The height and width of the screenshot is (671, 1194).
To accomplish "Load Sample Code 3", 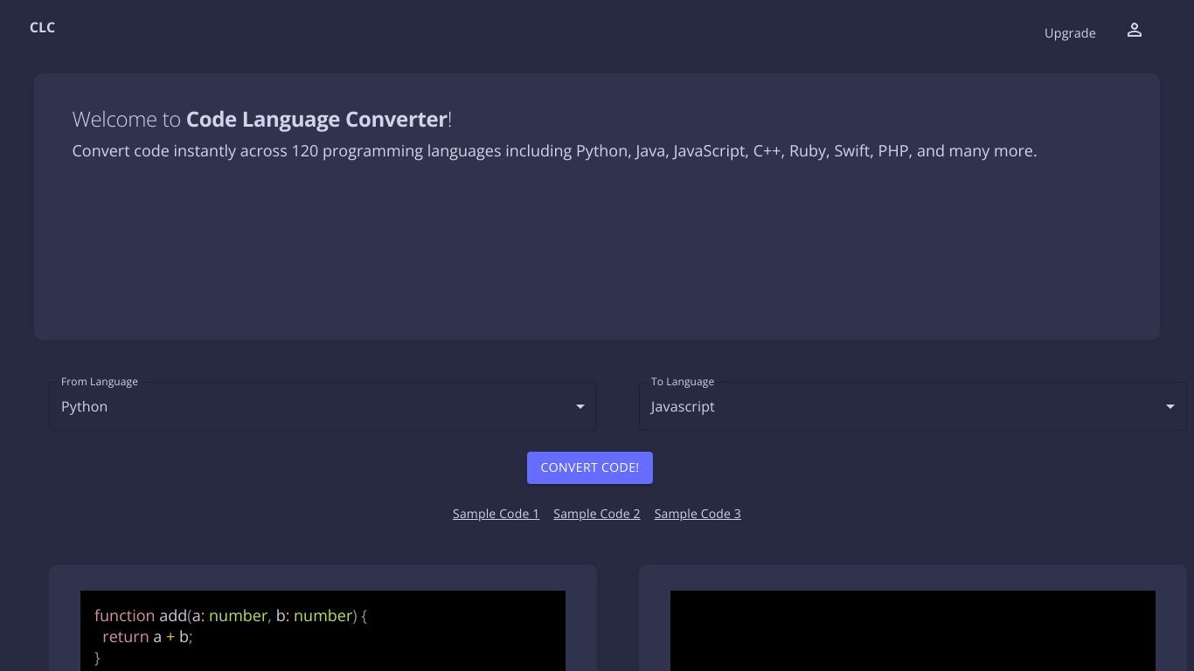I will [698, 514].
